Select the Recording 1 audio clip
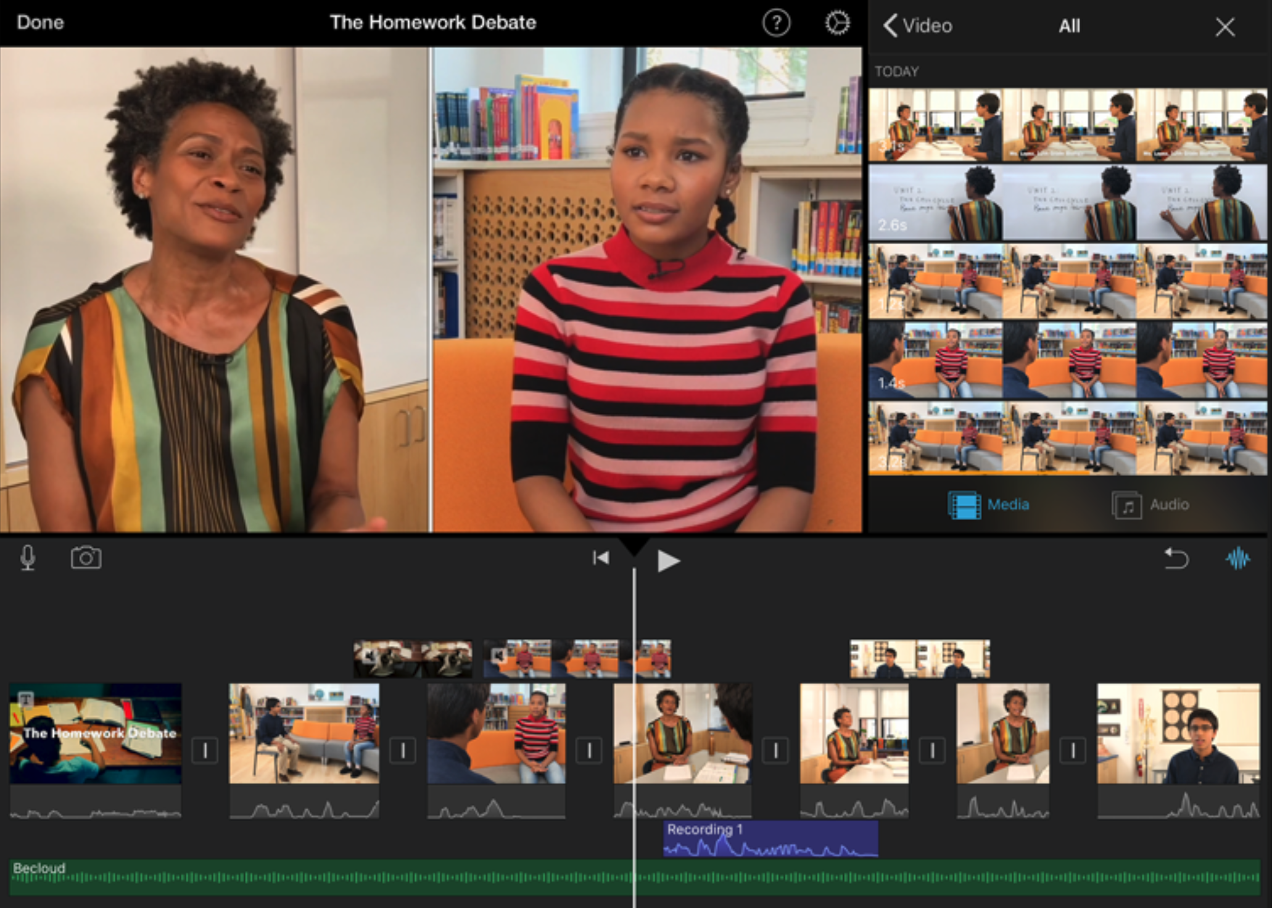The height and width of the screenshot is (908, 1272). (x=770, y=839)
